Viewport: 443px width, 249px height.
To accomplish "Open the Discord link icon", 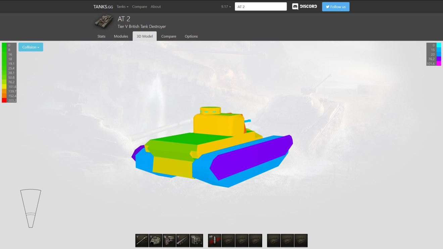I will 304,7.
